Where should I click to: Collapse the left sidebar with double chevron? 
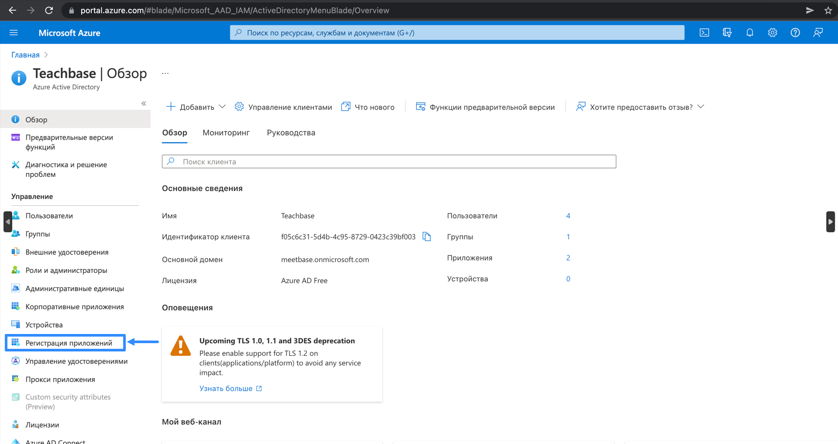tap(144, 103)
